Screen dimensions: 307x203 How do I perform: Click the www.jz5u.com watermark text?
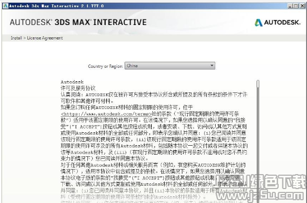260,196
